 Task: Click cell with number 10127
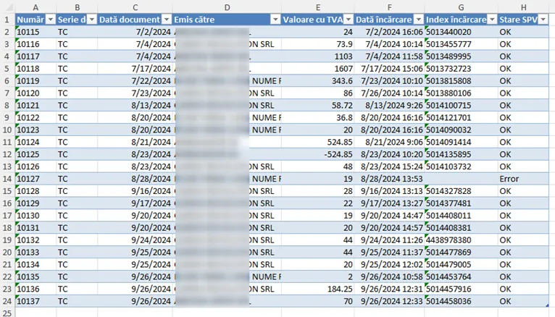point(36,179)
